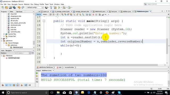The image size is (170, 95).
Task: Open Settings gear from the taskbar
Action: click(101, 93)
